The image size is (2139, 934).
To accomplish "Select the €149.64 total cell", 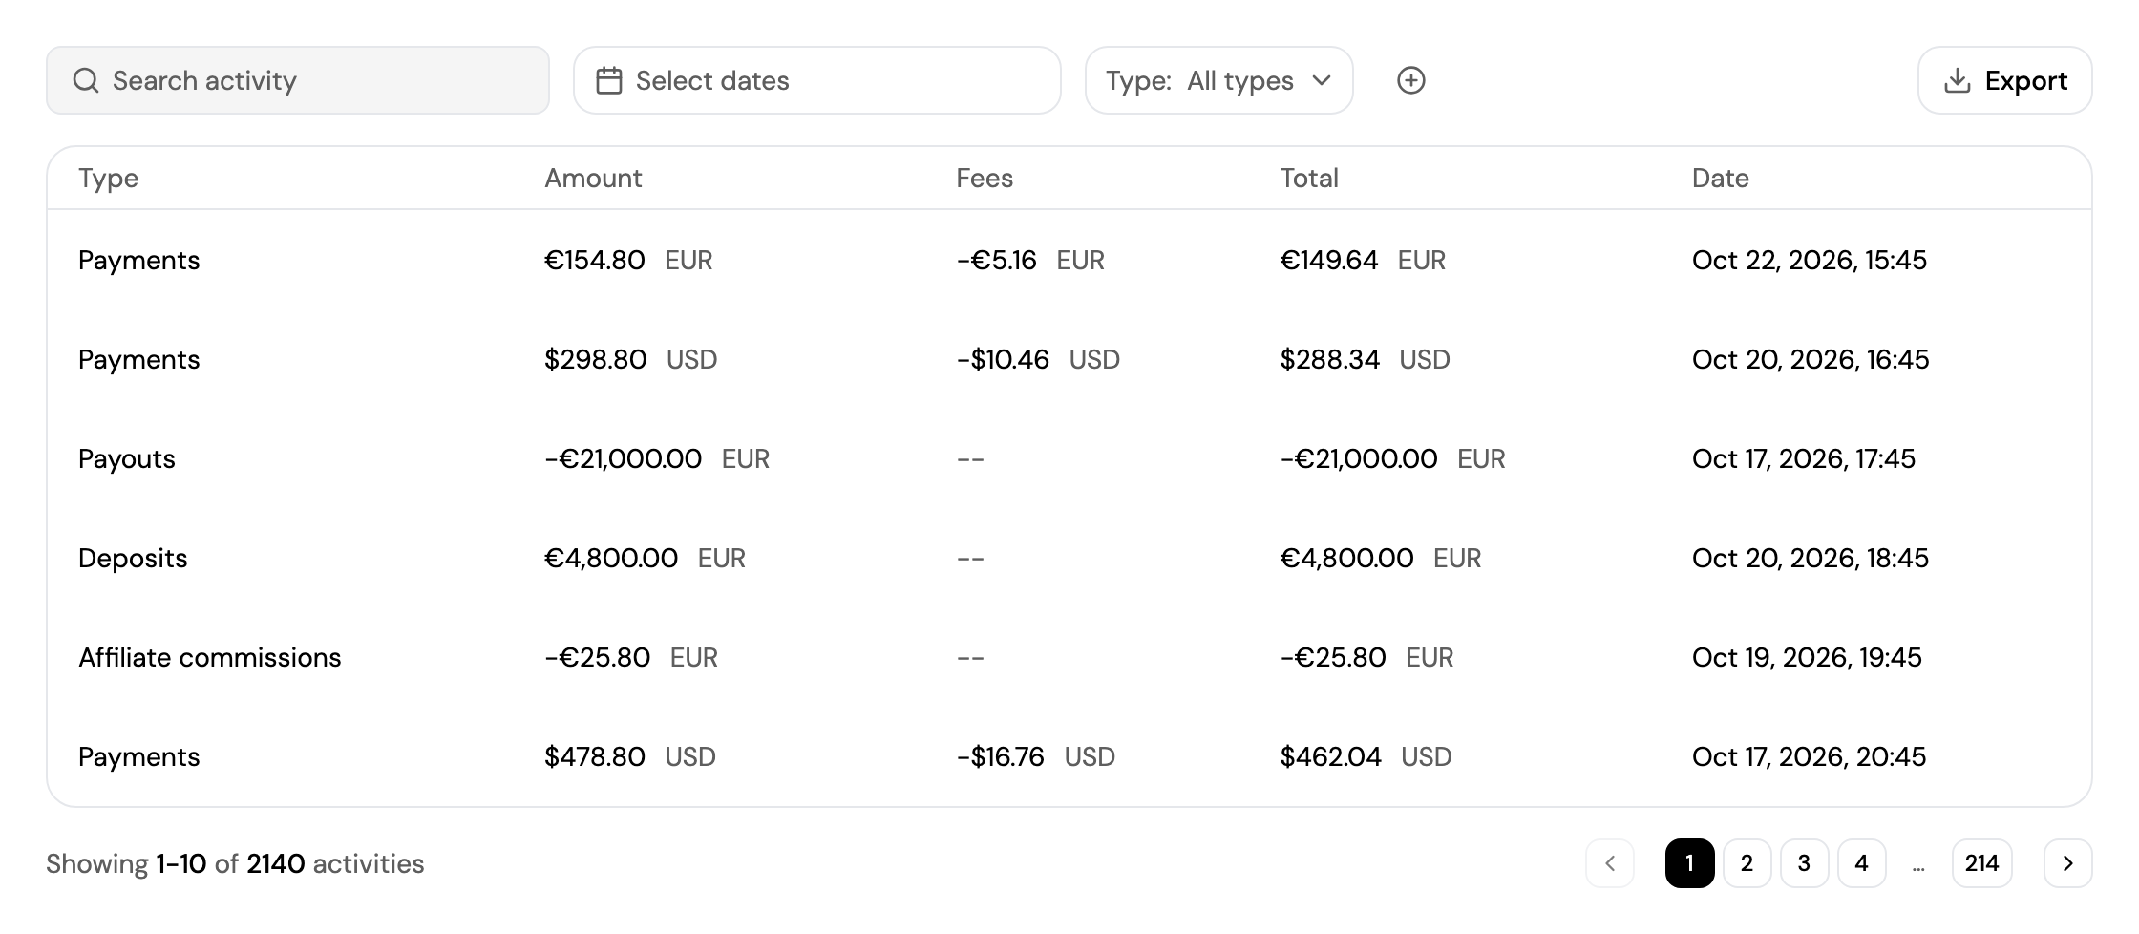I will [1363, 260].
